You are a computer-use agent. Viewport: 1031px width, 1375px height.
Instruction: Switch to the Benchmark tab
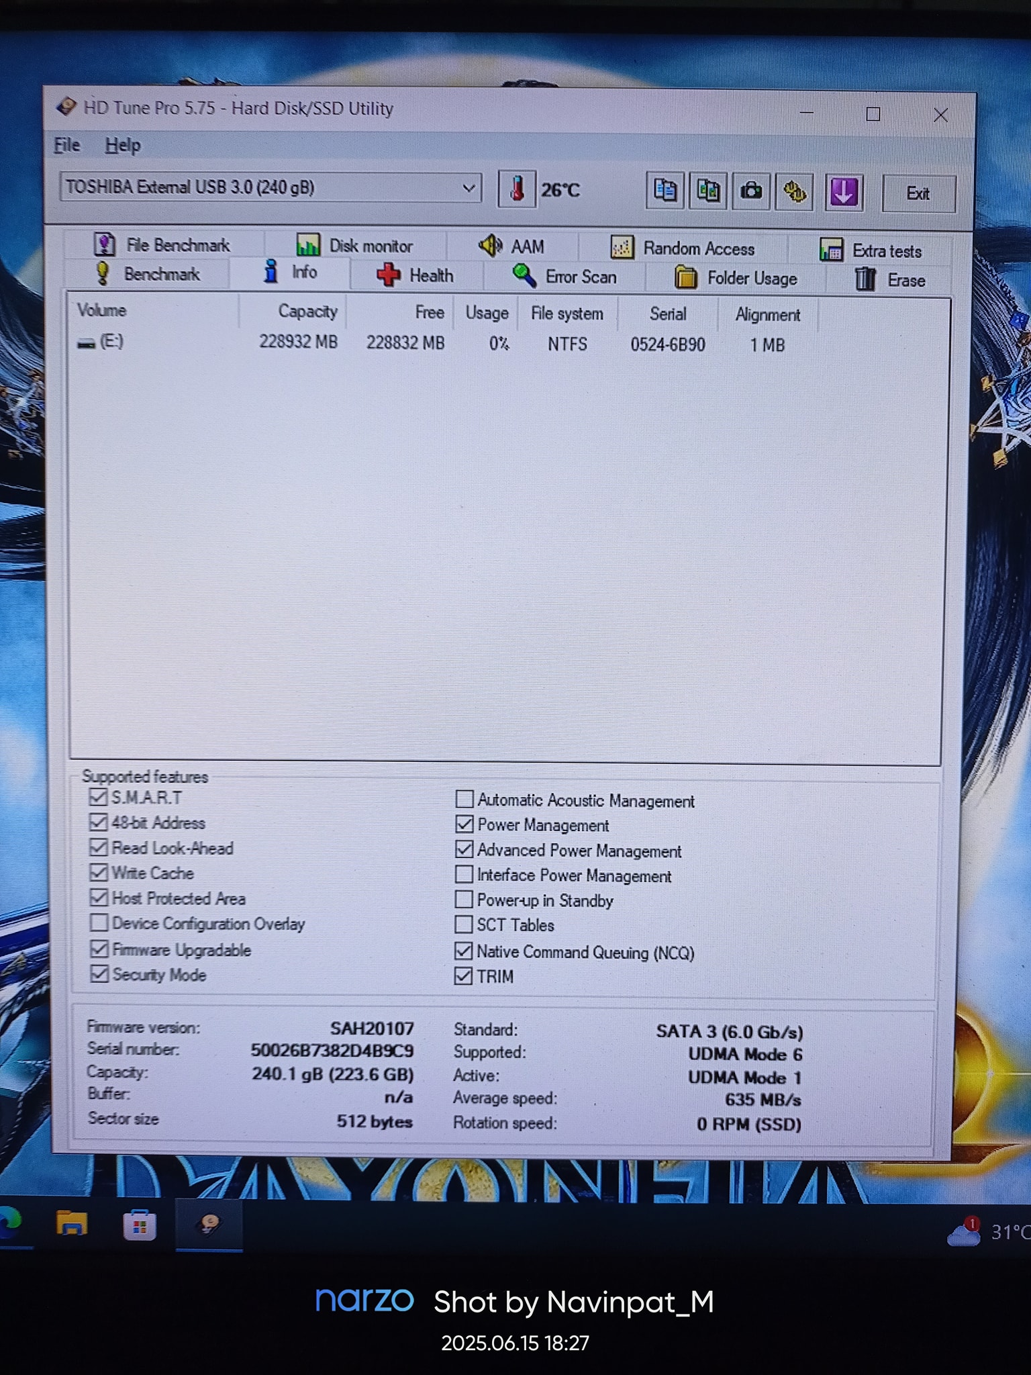(x=148, y=274)
